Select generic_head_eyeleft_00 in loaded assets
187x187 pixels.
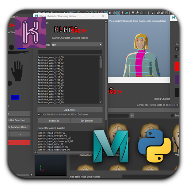click(52, 133)
